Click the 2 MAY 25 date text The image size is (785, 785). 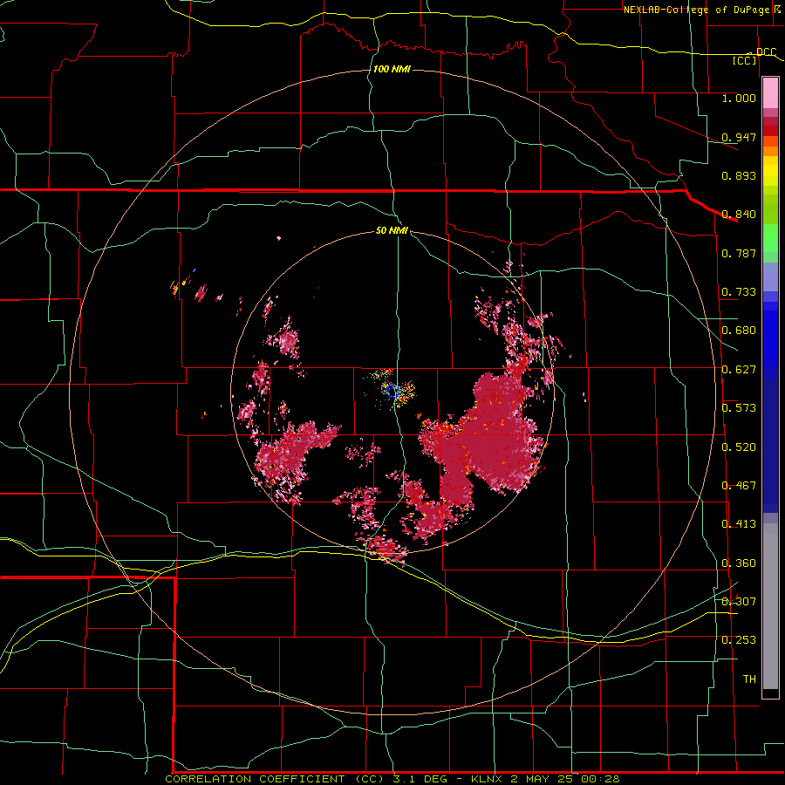(542, 779)
